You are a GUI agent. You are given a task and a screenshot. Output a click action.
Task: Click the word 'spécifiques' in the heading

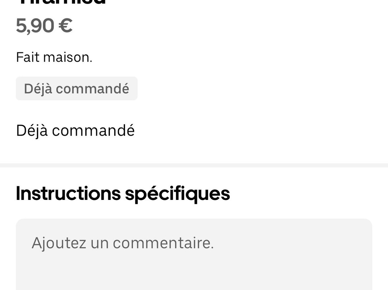(x=177, y=194)
